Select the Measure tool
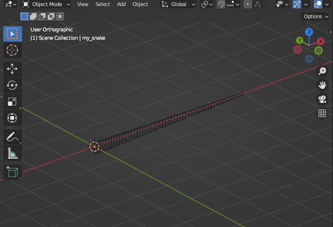 tap(12, 153)
